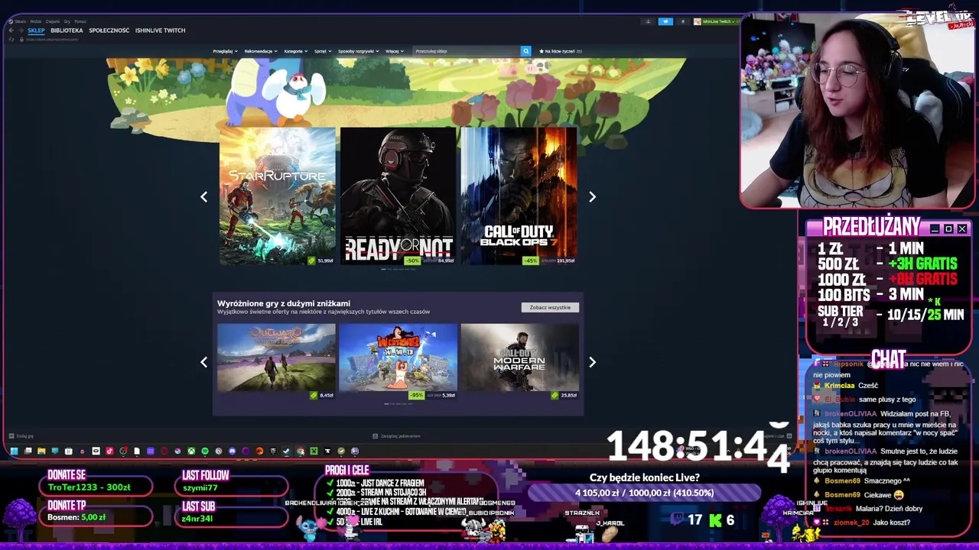Open the Ready or Not game capsule
Image resolution: width=979 pixels, height=550 pixels.
(x=398, y=196)
